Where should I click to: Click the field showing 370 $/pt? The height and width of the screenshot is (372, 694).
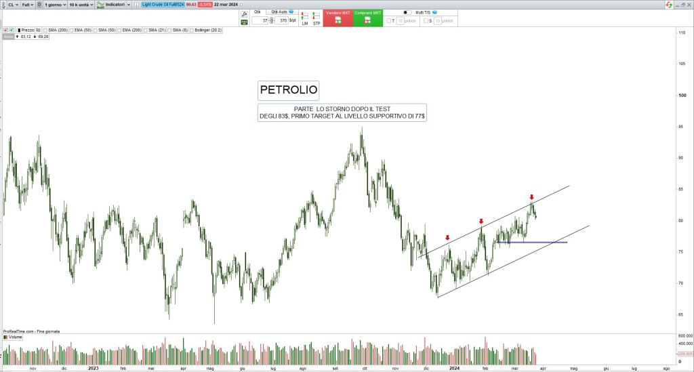(281, 20)
